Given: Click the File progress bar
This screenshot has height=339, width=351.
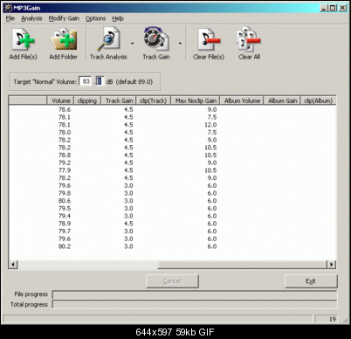Looking at the screenshot, I should point(195,294).
